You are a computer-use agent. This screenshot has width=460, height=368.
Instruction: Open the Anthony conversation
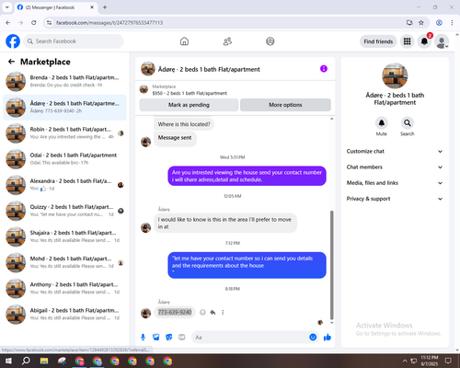click(x=64, y=288)
